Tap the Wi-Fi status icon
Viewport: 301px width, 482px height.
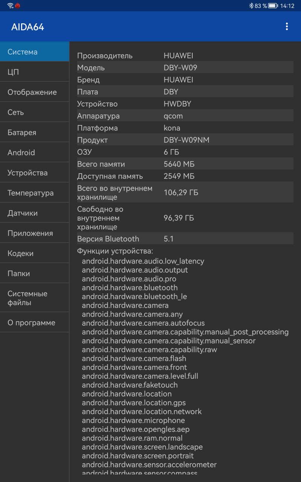click(x=10, y=6)
